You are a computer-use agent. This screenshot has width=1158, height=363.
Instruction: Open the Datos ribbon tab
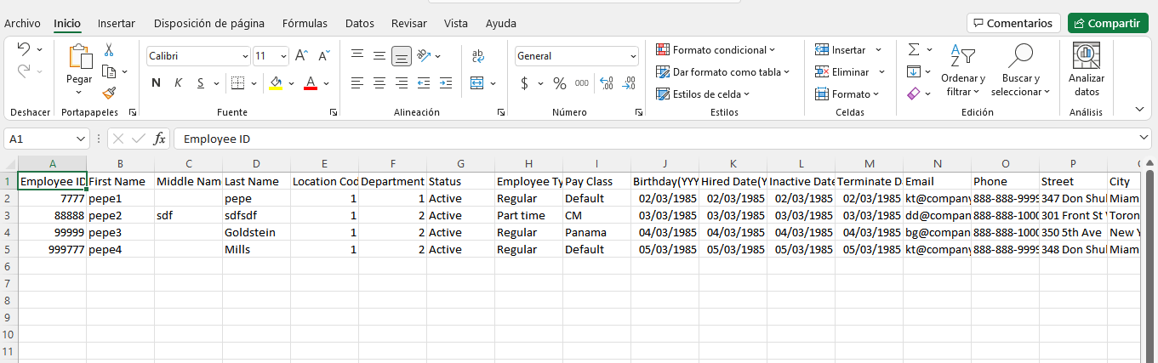click(360, 24)
